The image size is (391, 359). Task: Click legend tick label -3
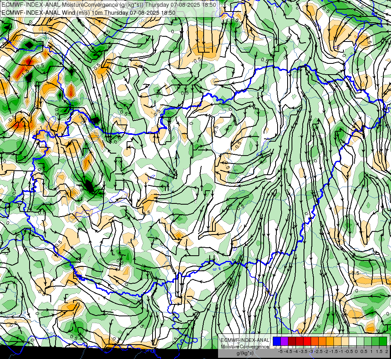[311, 351]
